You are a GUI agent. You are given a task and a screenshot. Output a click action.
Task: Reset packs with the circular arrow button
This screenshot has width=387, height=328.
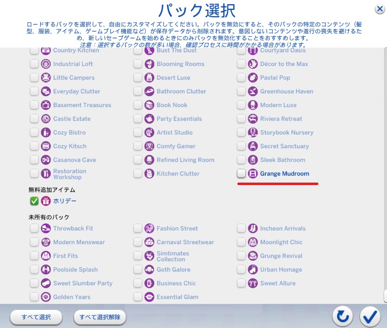pyautogui.click(x=342, y=317)
